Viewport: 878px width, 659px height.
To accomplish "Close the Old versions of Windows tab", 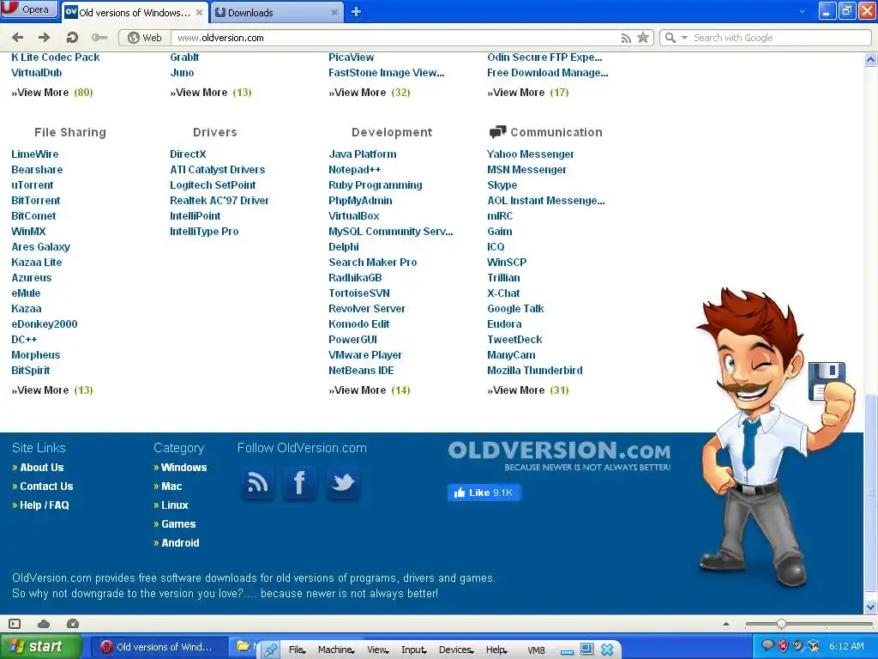I will [199, 12].
